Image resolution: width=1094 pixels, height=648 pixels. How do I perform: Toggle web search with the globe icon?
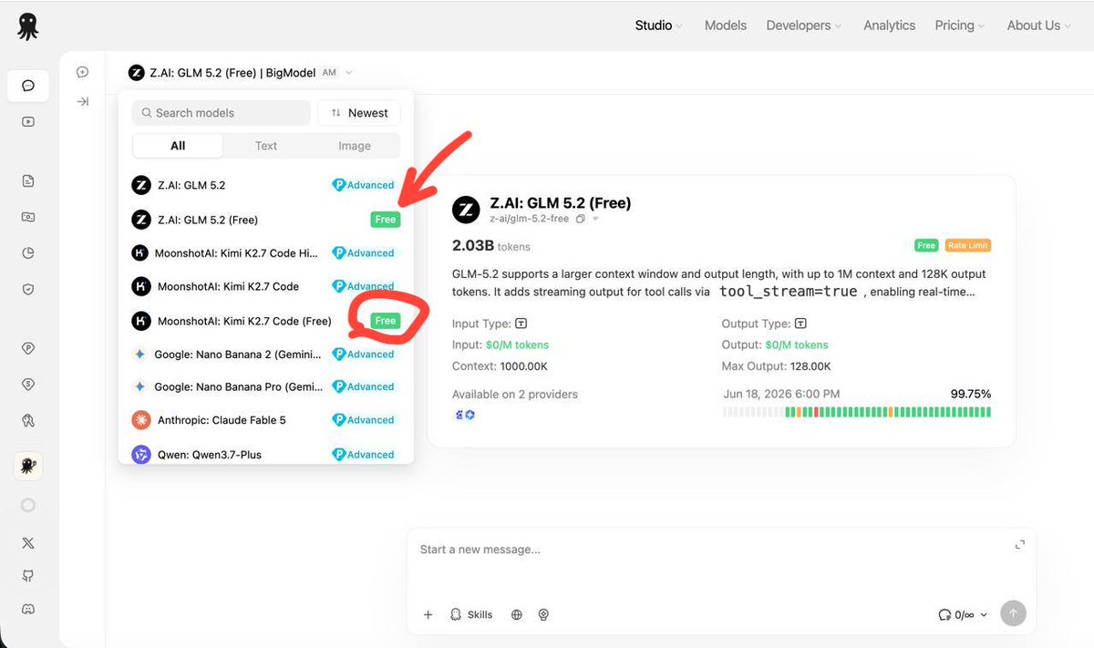pyautogui.click(x=517, y=614)
